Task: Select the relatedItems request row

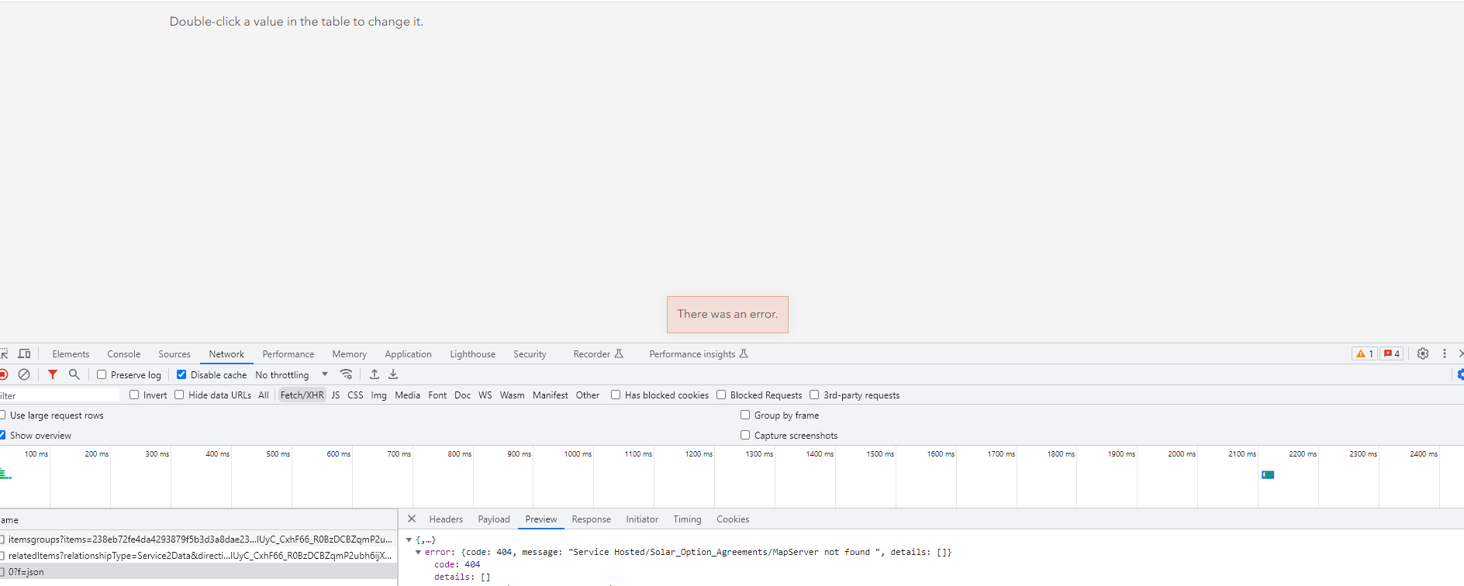Action: (199, 556)
